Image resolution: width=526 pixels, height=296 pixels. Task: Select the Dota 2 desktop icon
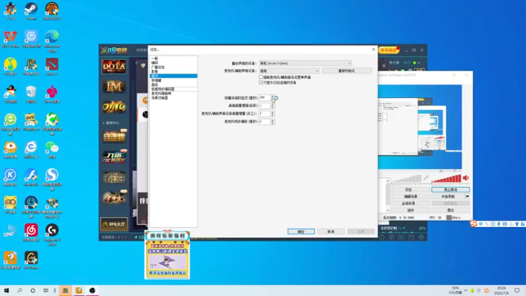tap(52, 66)
